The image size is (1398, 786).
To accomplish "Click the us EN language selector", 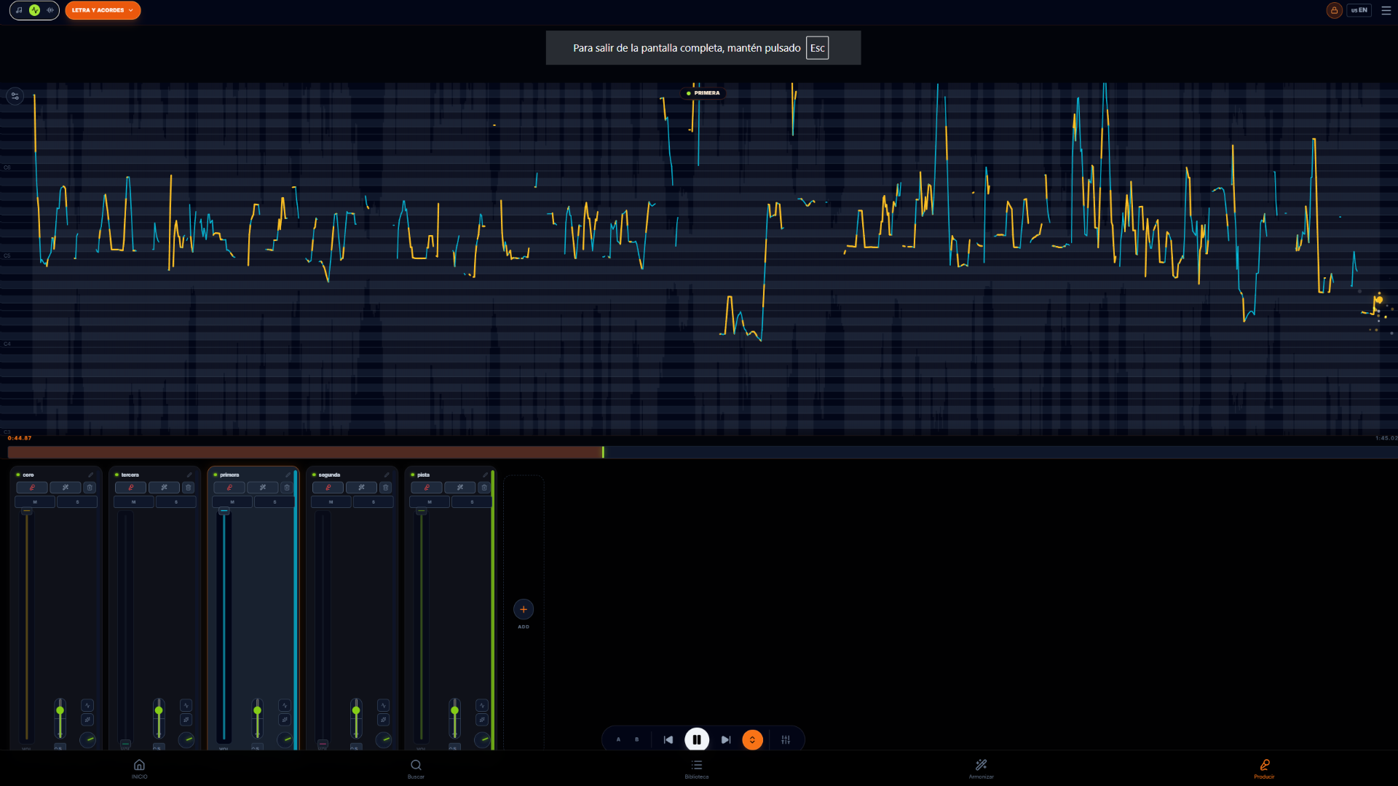I will click(1359, 10).
